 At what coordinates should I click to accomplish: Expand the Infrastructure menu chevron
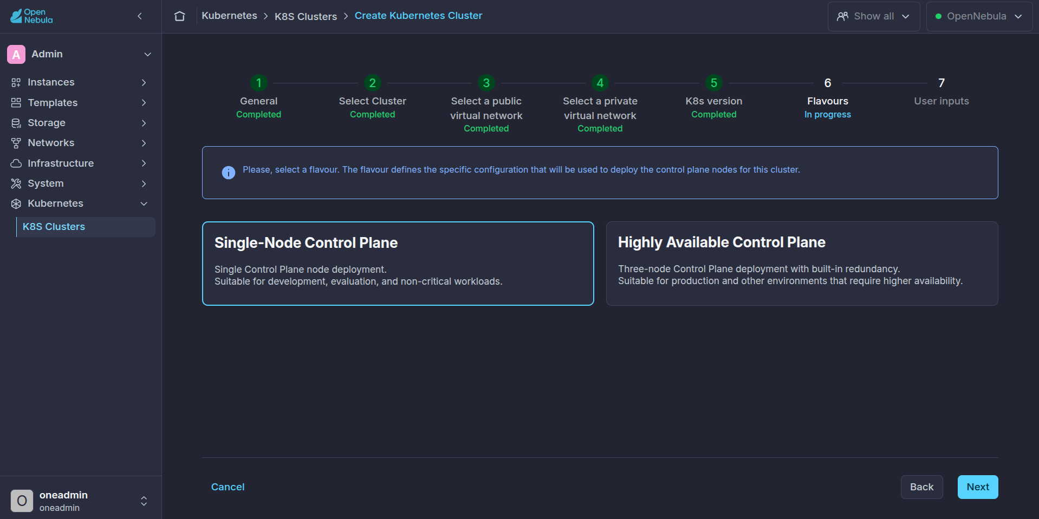[144, 163]
